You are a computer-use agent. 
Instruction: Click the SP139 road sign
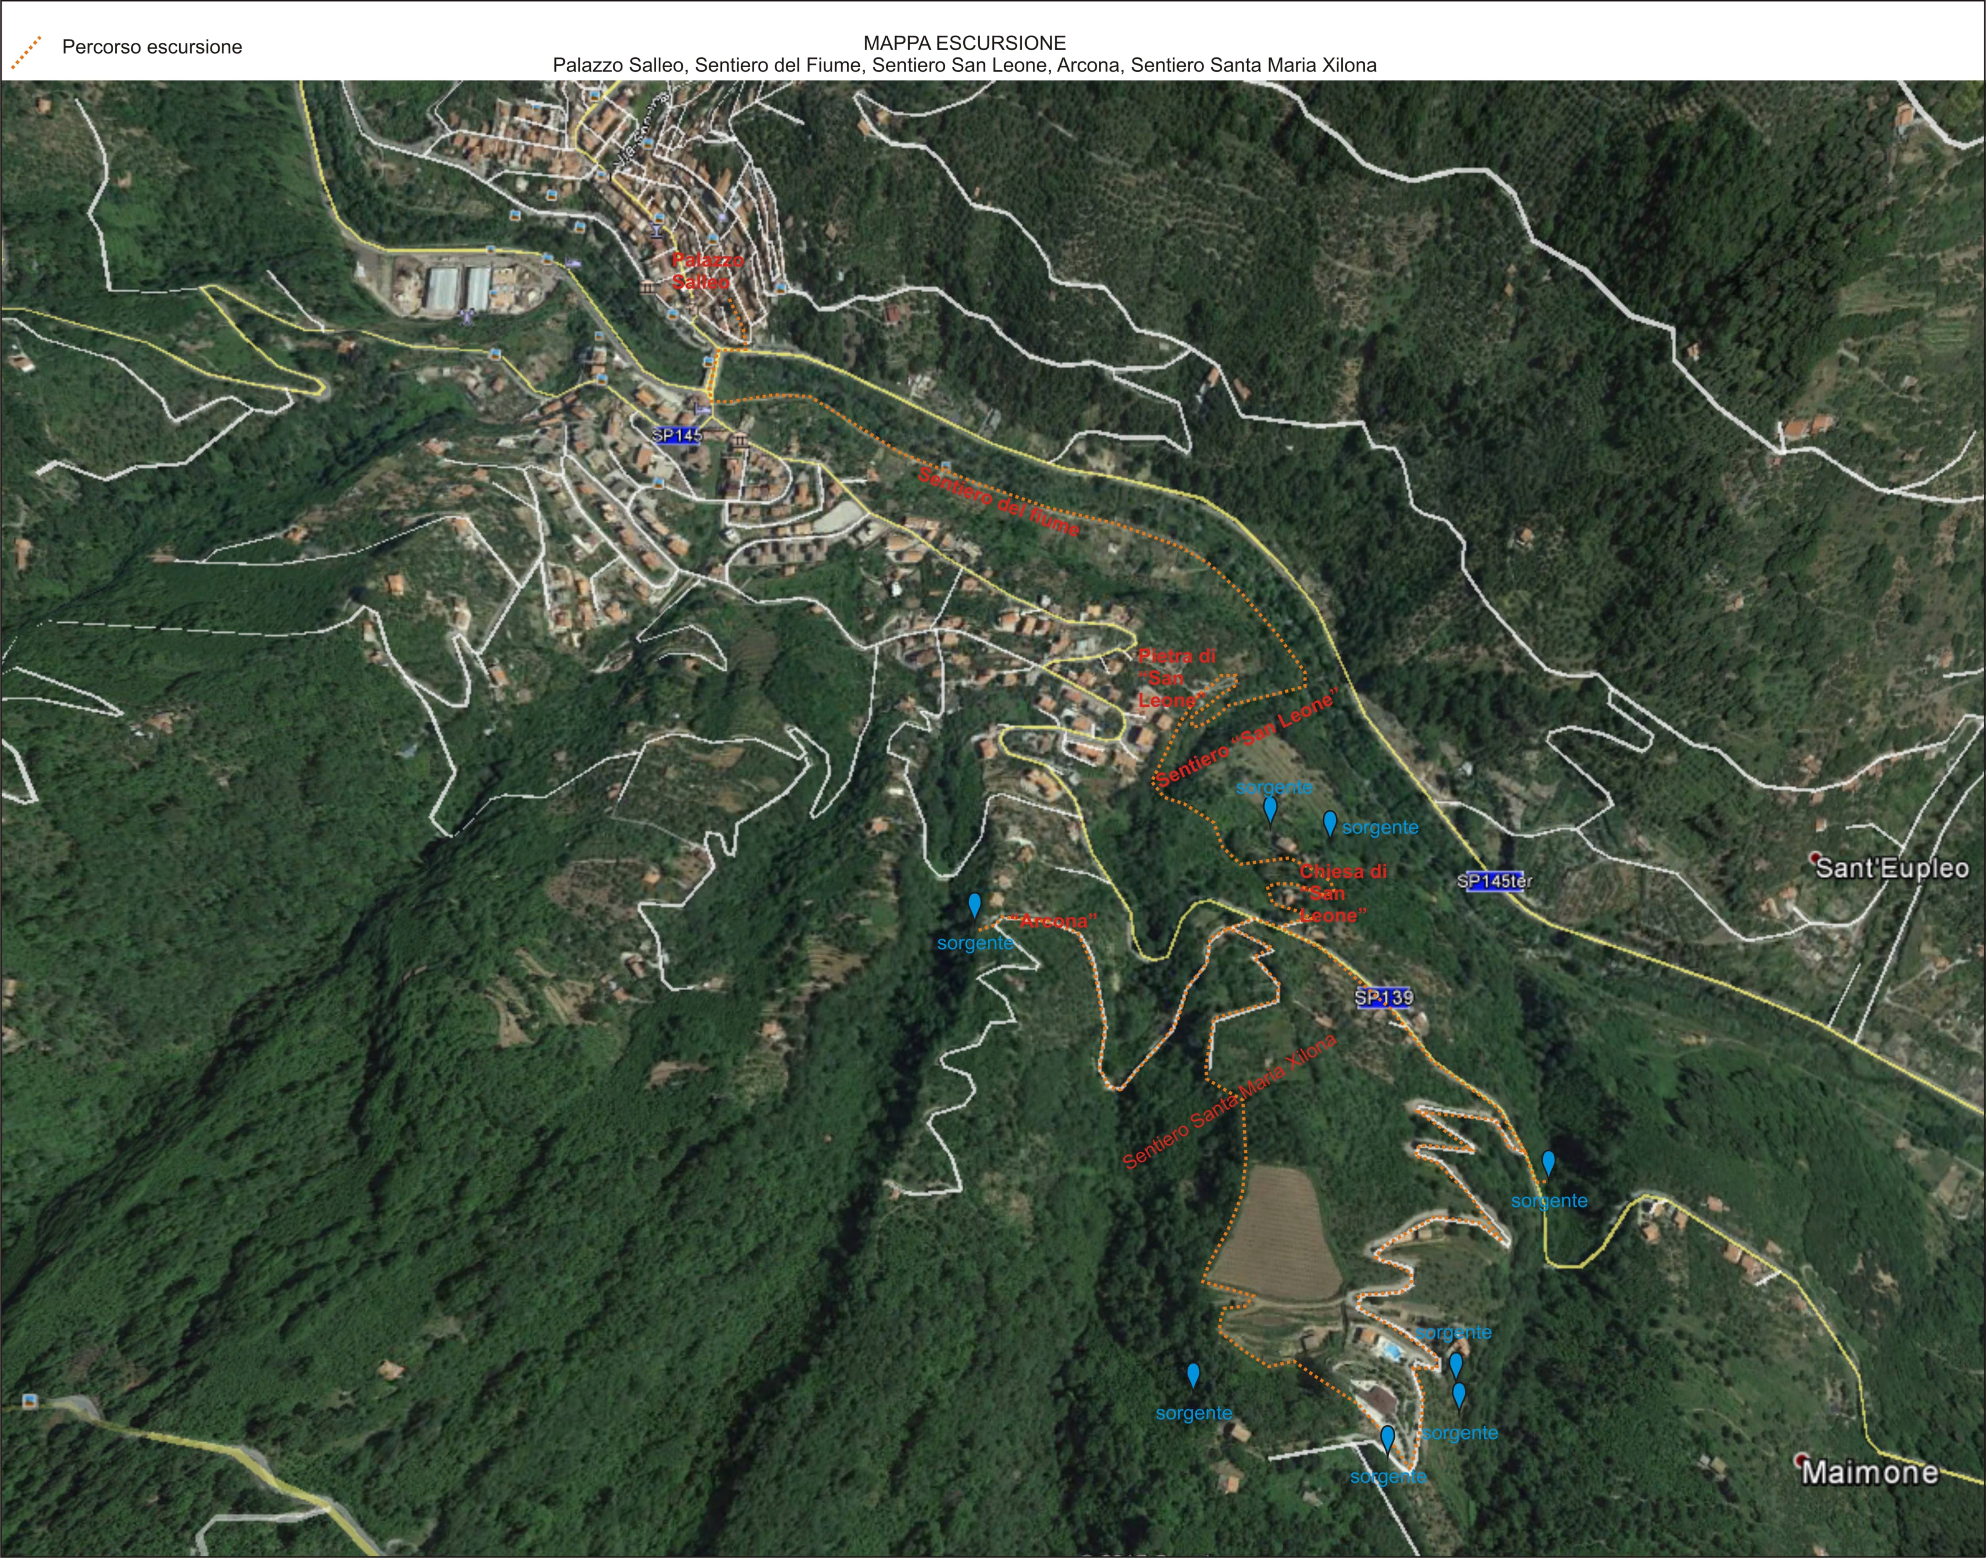tap(1384, 998)
